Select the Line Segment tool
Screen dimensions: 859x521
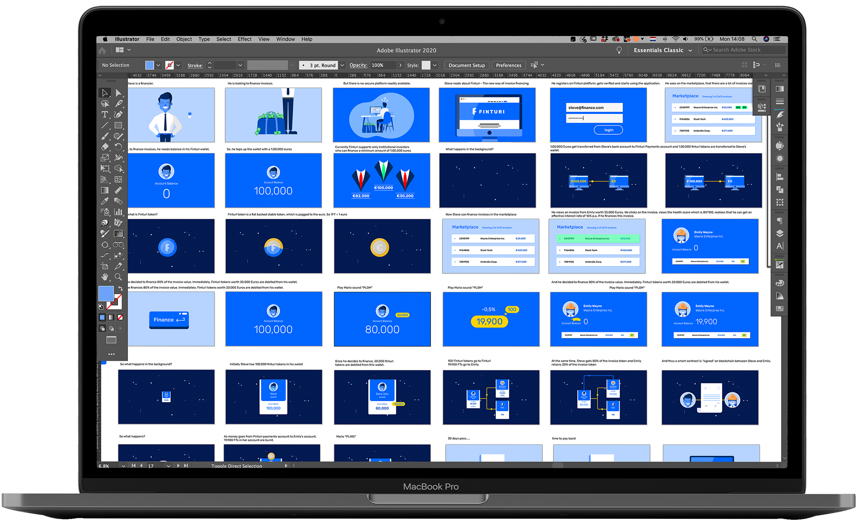click(105, 126)
